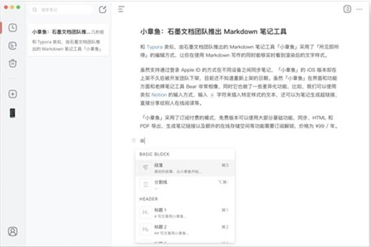
Task: Click the BASIC BLOCK section label
Action: [154, 154]
